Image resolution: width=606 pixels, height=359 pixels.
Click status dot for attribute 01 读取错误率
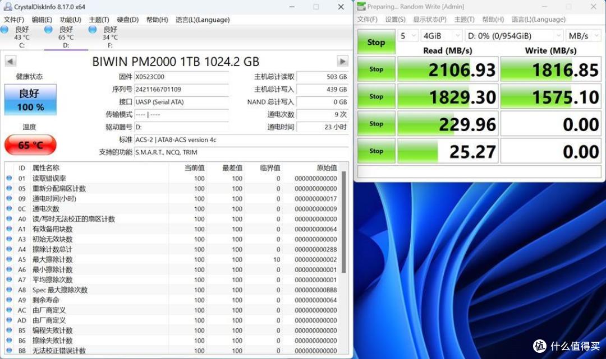coord(10,178)
